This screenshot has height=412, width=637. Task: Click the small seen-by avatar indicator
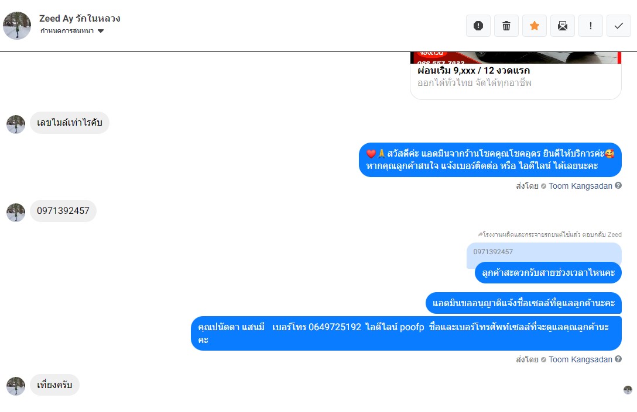coord(628,390)
